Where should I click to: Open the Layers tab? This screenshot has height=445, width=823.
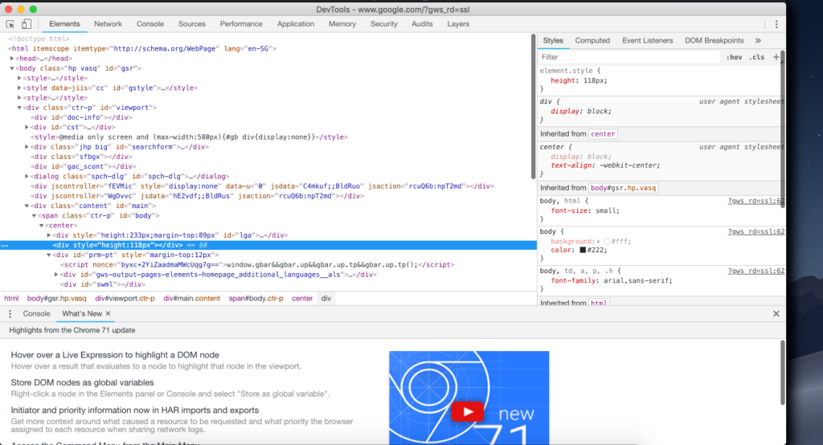pos(458,24)
